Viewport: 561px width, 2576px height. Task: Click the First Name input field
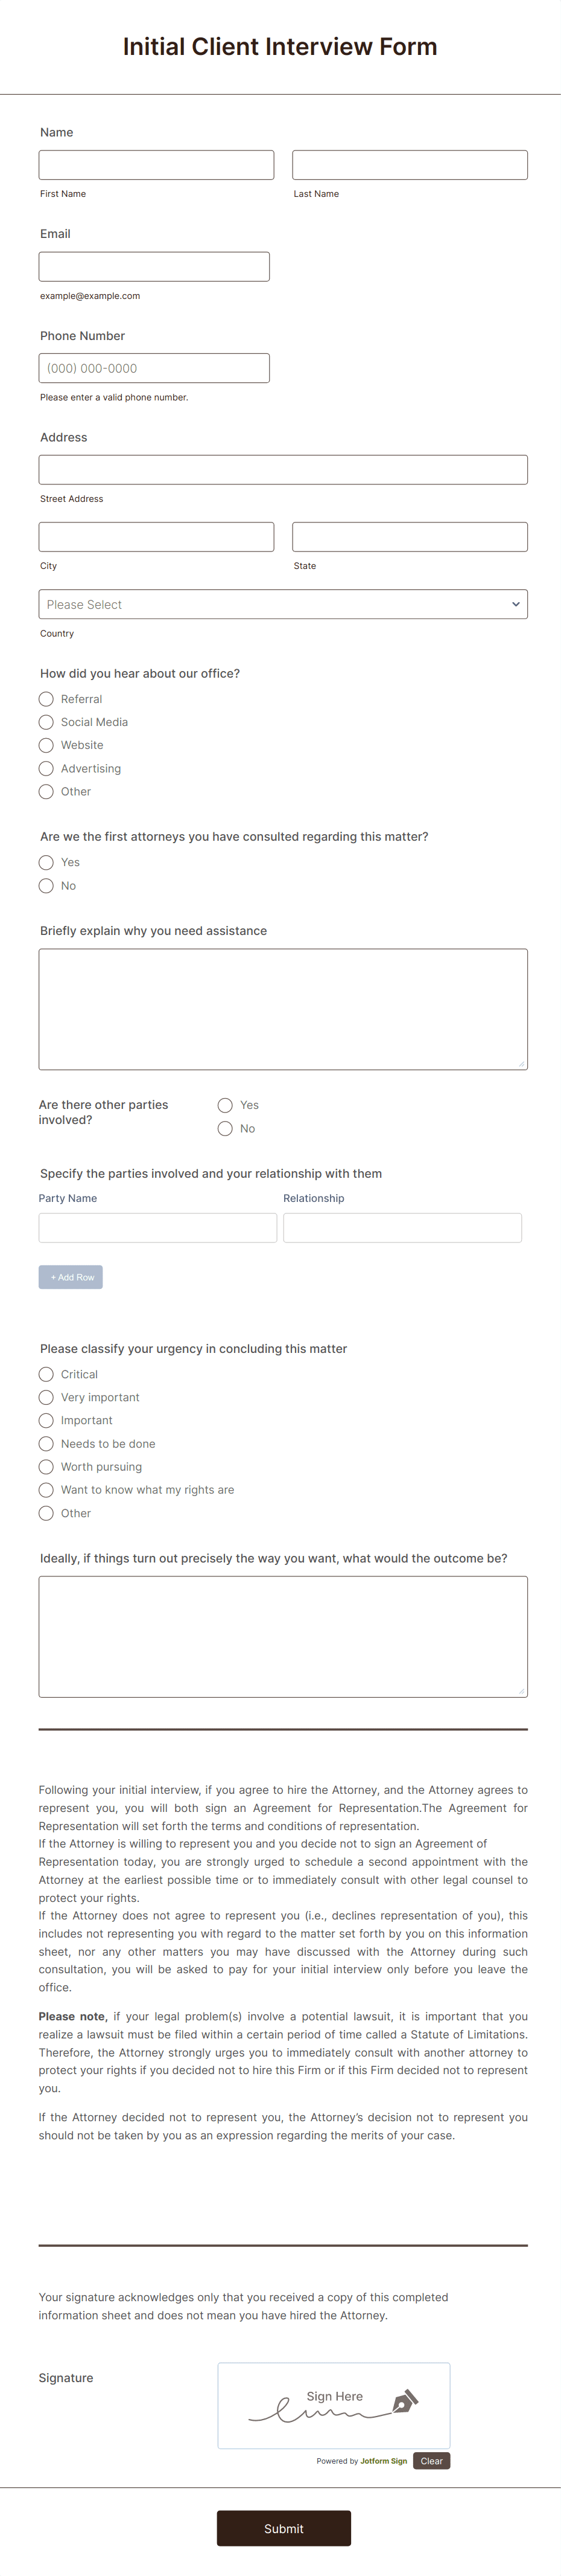pos(156,164)
